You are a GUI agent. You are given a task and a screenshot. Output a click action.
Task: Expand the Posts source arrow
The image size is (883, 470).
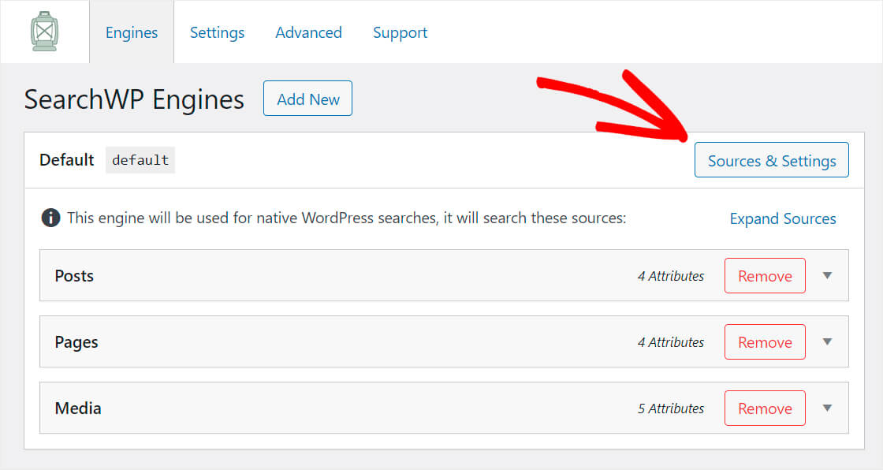point(827,275)
